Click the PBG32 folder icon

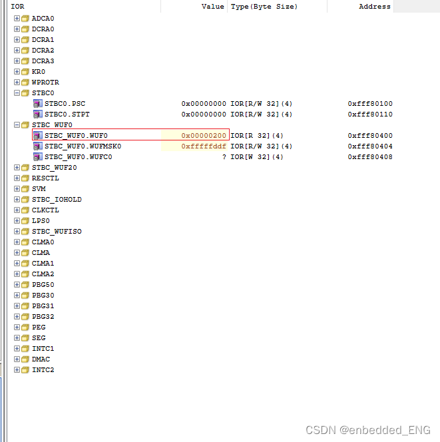pyautogui.click(x=25, y=317)
